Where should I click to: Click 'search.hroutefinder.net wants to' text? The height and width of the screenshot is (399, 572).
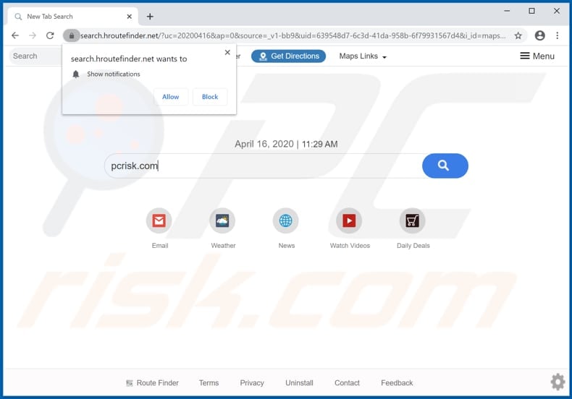tap(129, 59)
